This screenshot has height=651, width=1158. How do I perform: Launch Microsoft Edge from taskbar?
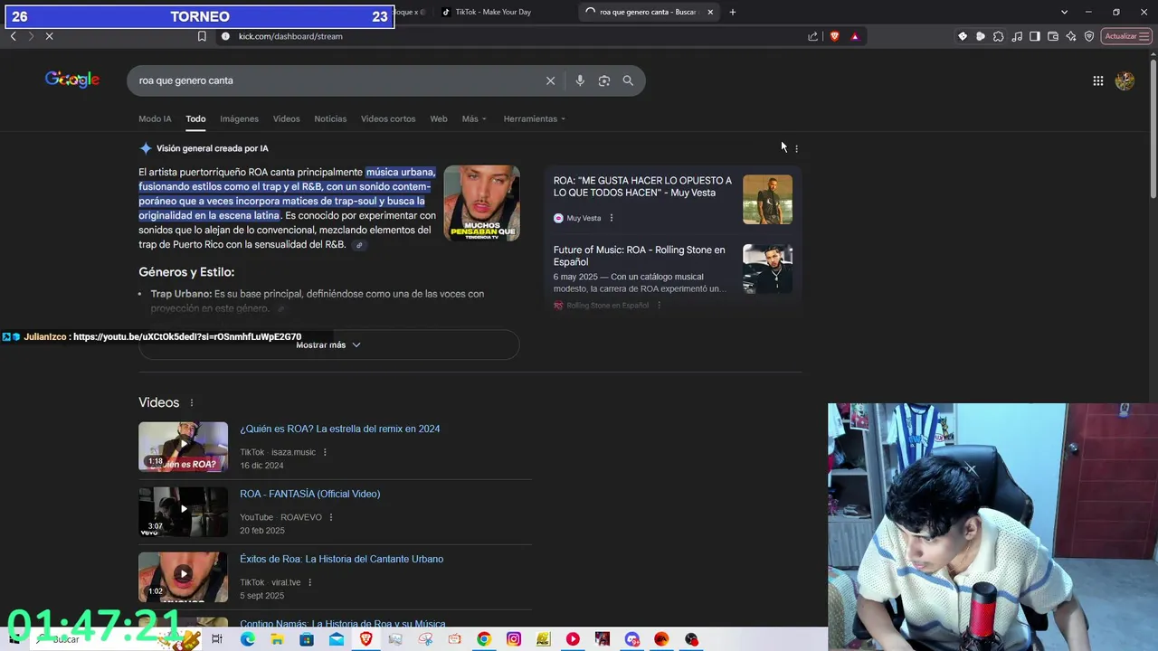[247, 639]
